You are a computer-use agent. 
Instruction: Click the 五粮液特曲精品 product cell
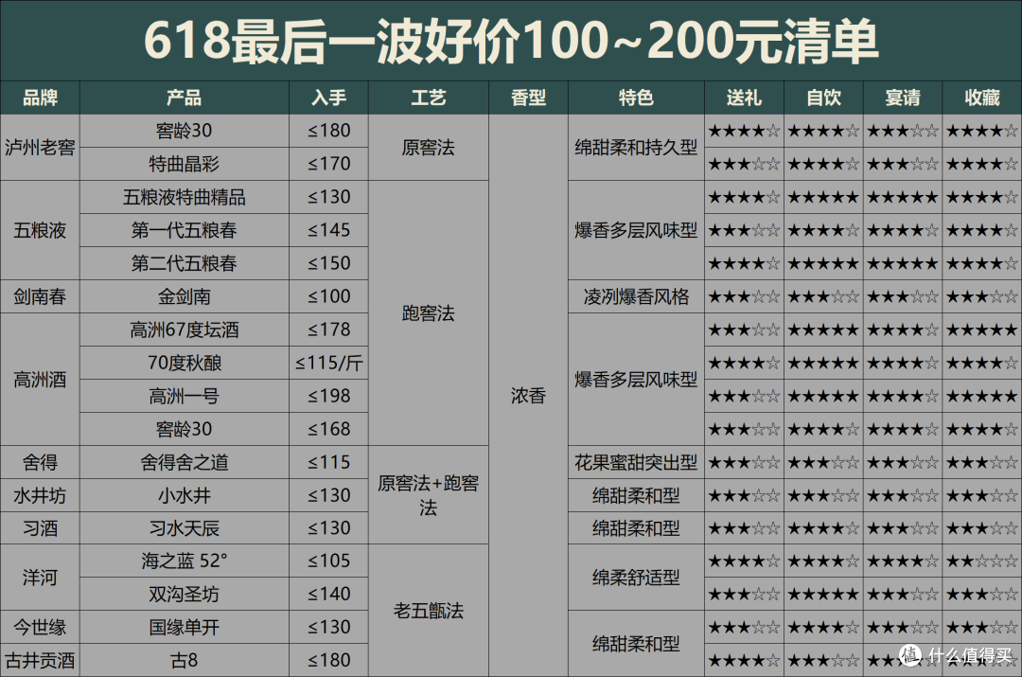click(x=185, y=197)
